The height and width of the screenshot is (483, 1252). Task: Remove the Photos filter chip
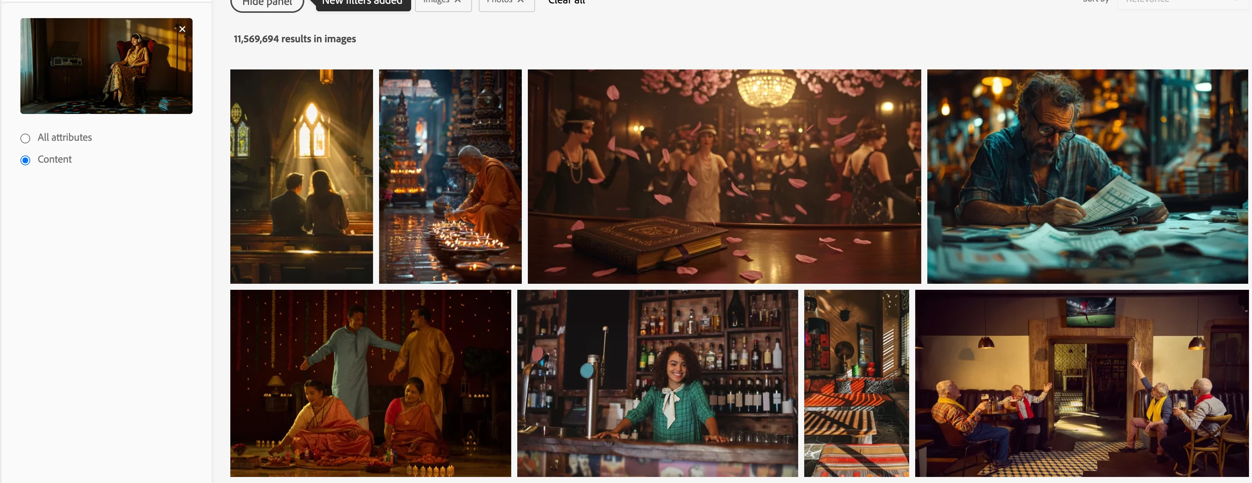point(521,2)
